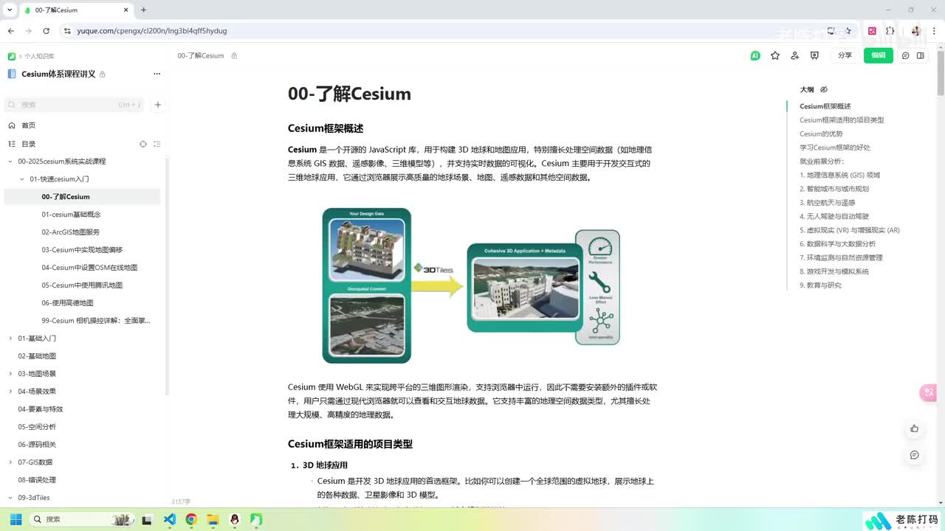Click the collapse all tree icon in 目录
Viewport: 945px width, 531px height.
[157, 144]
